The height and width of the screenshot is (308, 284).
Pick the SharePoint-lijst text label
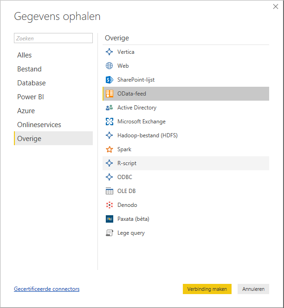click(x=136, y=80)
